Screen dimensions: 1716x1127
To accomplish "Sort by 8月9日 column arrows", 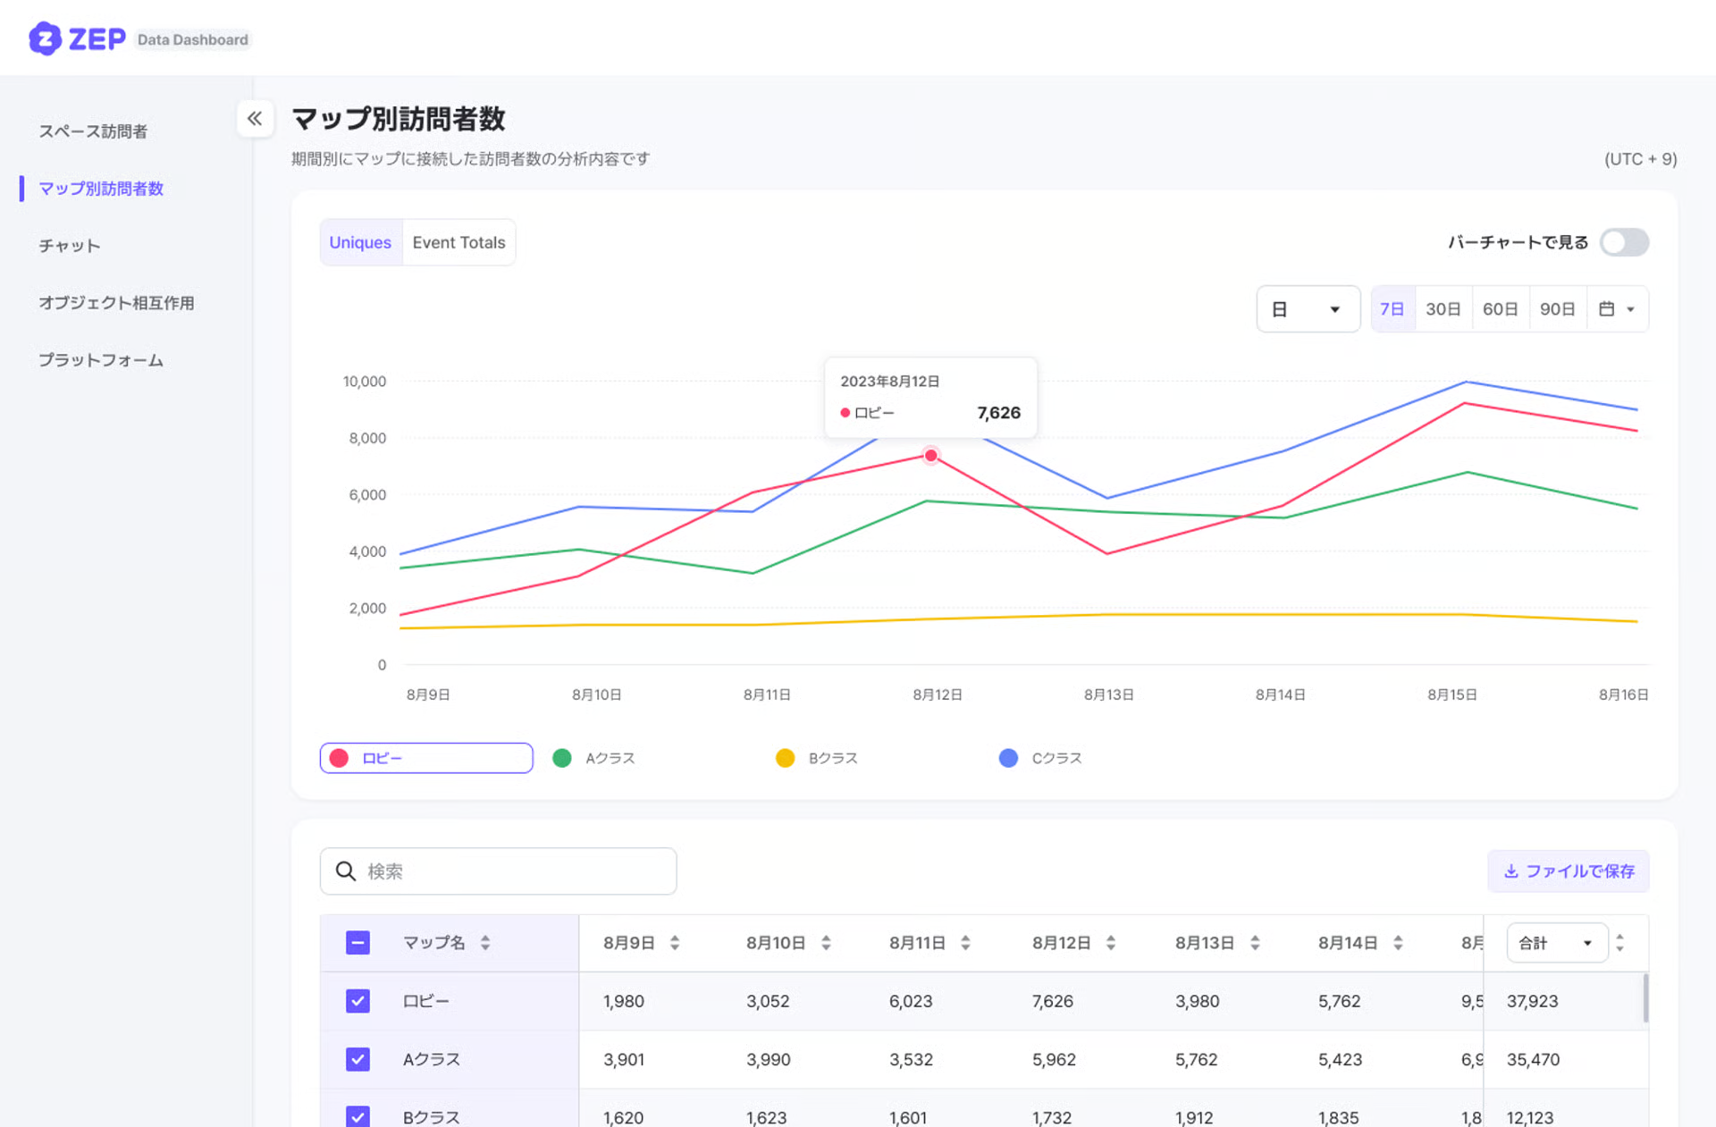I will click(x=675, y=943).
